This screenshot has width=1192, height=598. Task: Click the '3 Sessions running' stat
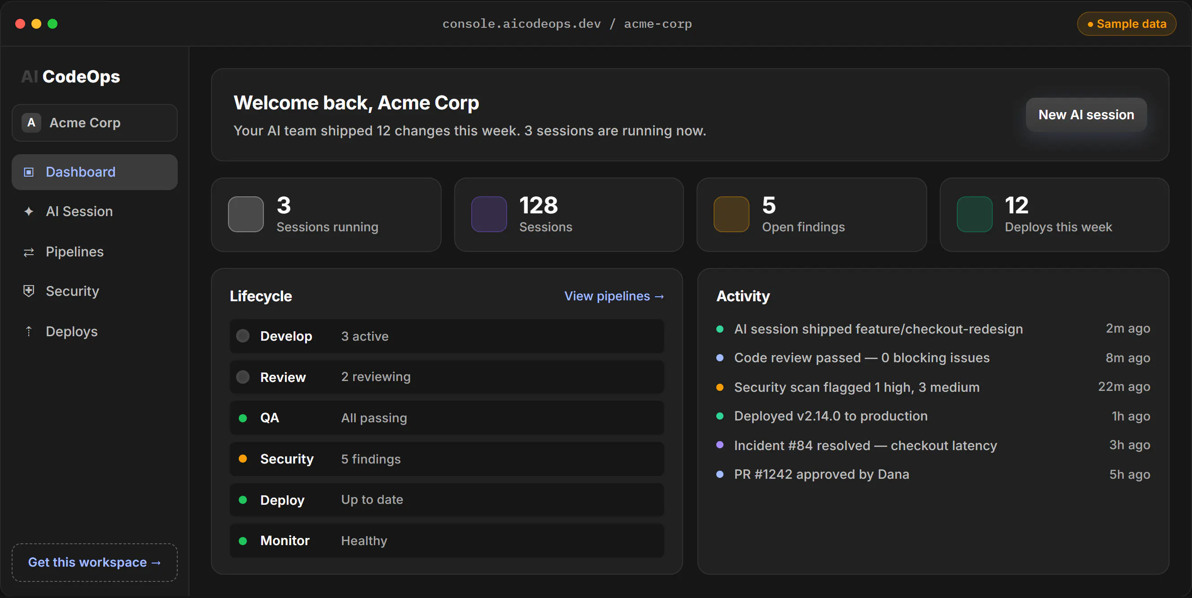point(326,214)
